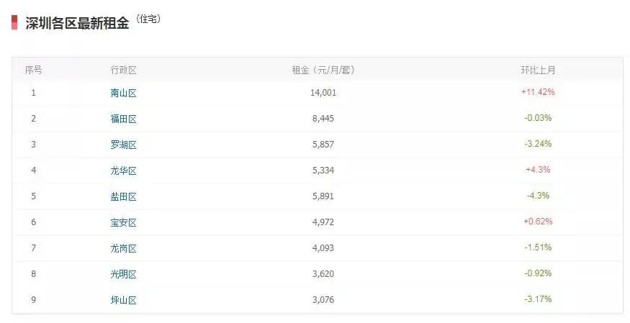
Task: Click the +0.62% change value
Action: [x=538, y=222]
